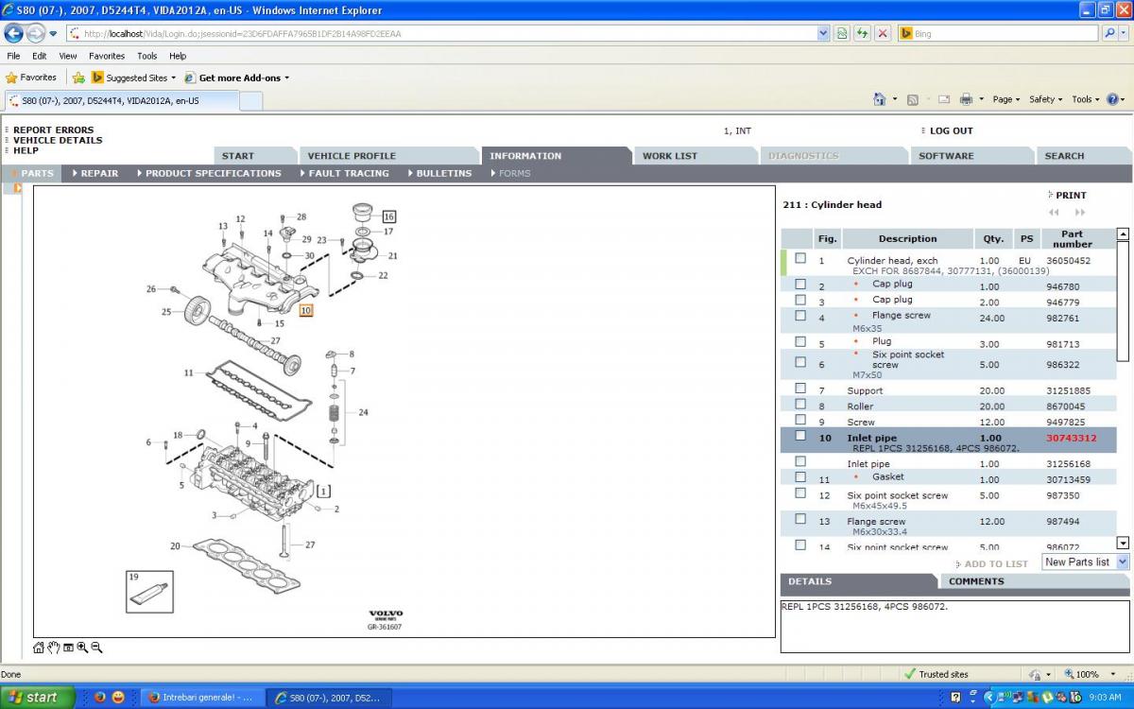Click the PRINT link

(1071, 195)
